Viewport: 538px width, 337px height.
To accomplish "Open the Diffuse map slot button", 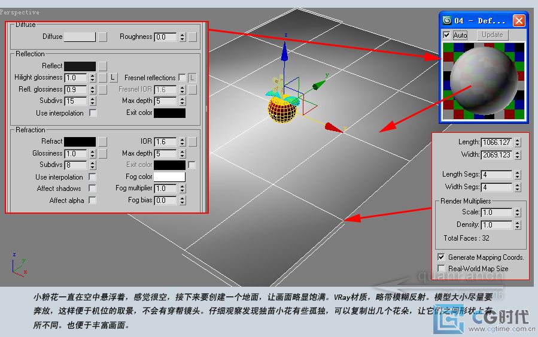I will pyautogui.click(x=102, y=37).
